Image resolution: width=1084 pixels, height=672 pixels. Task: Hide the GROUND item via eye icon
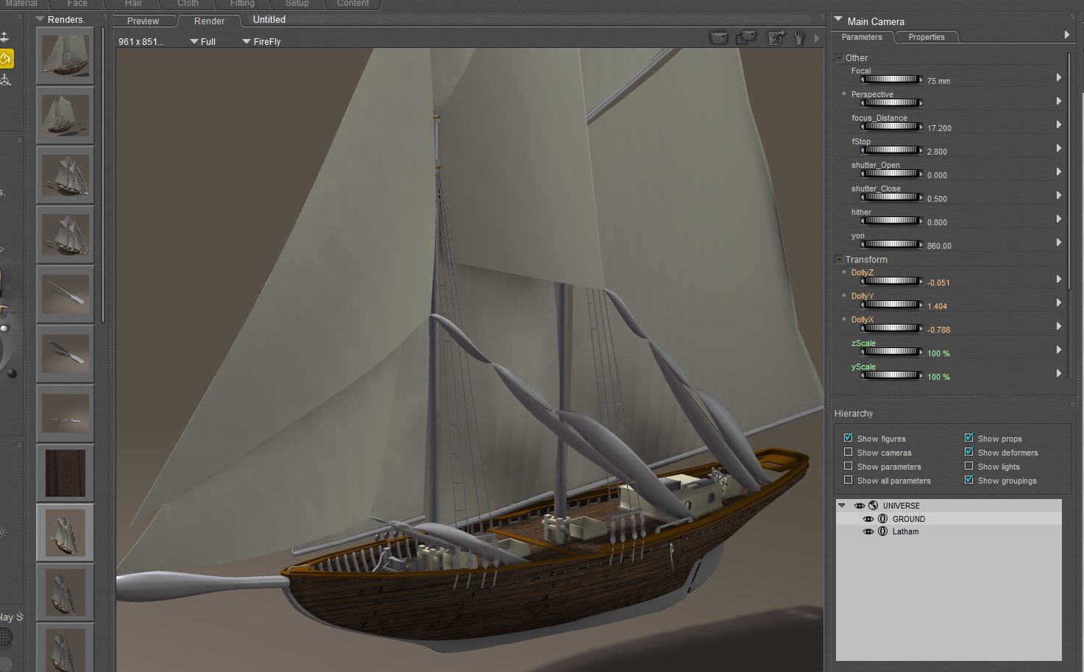tap(868, 519)
